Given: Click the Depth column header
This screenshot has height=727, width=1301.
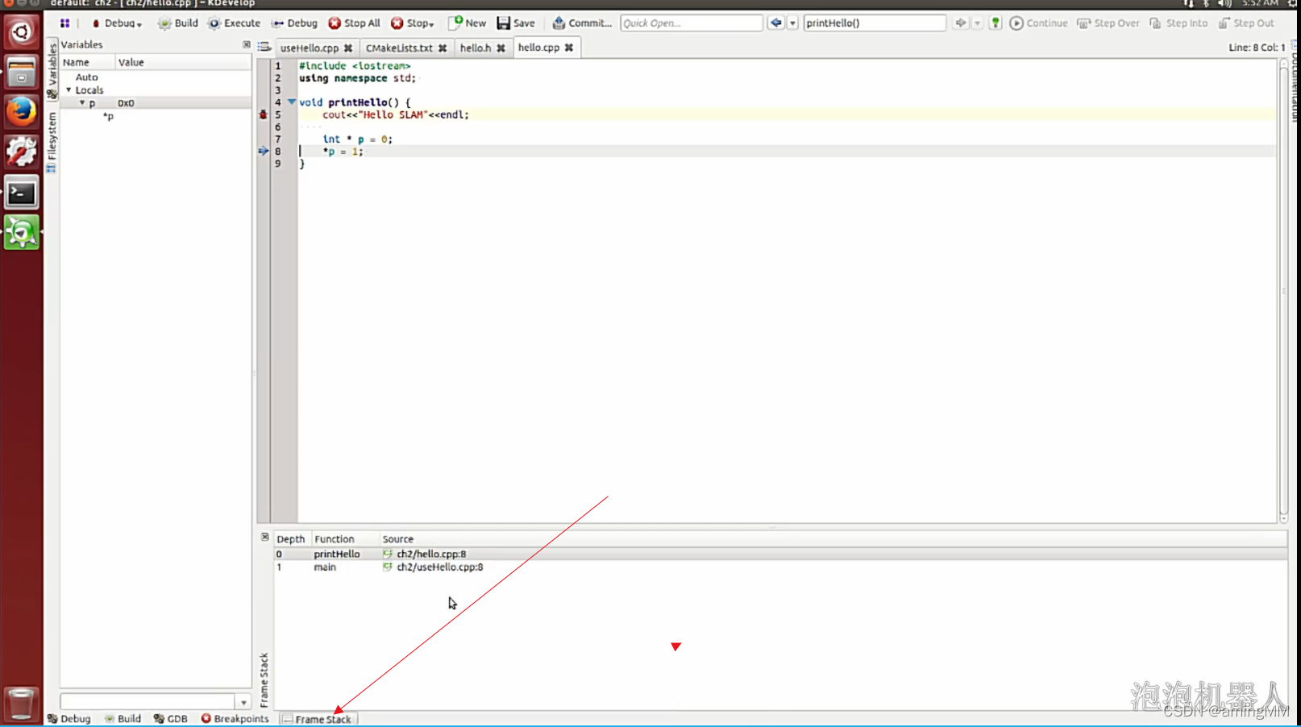Looking at the screenshot, I should (291, 539).
